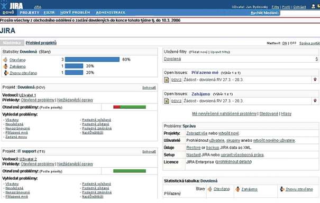Open Filtr in navigation bar
Screen dimensions: 320x203
pyautogui.click(x=49, y=13)
